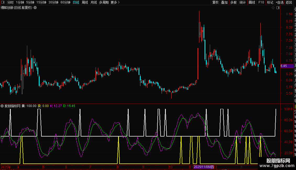Open the 多周期 multi-period view
Viewport: 296px width, 170px height.
click(104, 2)
